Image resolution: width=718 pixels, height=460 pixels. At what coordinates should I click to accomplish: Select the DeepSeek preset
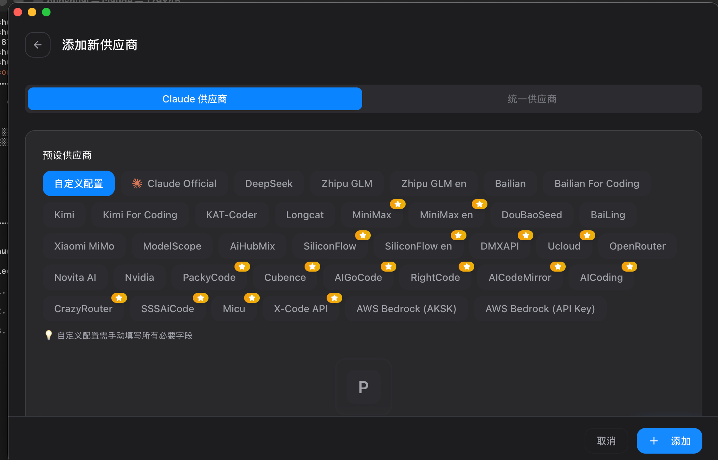click(x=269, y=183)
